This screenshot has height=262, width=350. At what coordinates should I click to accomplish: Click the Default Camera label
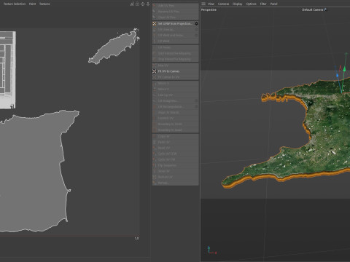point(313,9)
